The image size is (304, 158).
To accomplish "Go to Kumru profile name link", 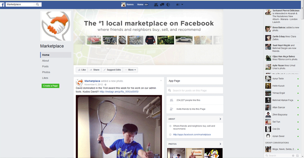I will click(x=130, y=4).
